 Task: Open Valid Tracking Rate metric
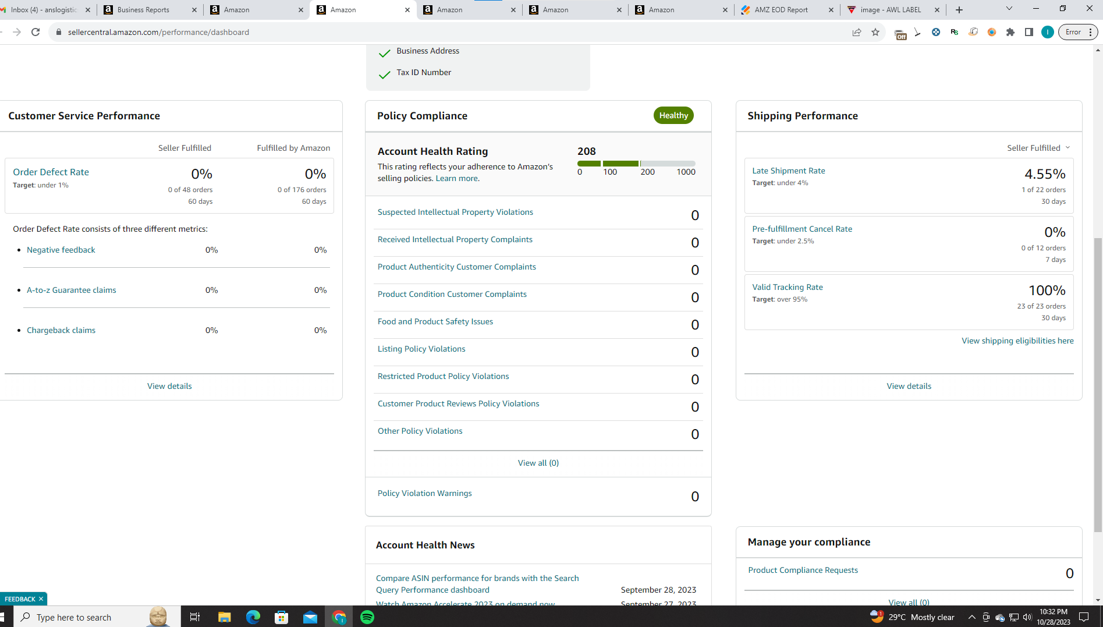tap(787, 287)
